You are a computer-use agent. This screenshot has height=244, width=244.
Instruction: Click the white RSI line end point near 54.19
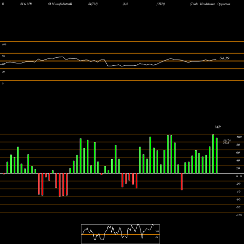pyautogui.click(x=216, y=60)
